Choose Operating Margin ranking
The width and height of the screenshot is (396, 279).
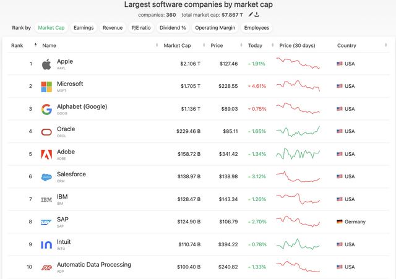(215, 28)
